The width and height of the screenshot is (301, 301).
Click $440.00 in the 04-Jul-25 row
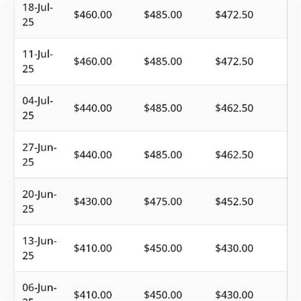pos(93,108)
